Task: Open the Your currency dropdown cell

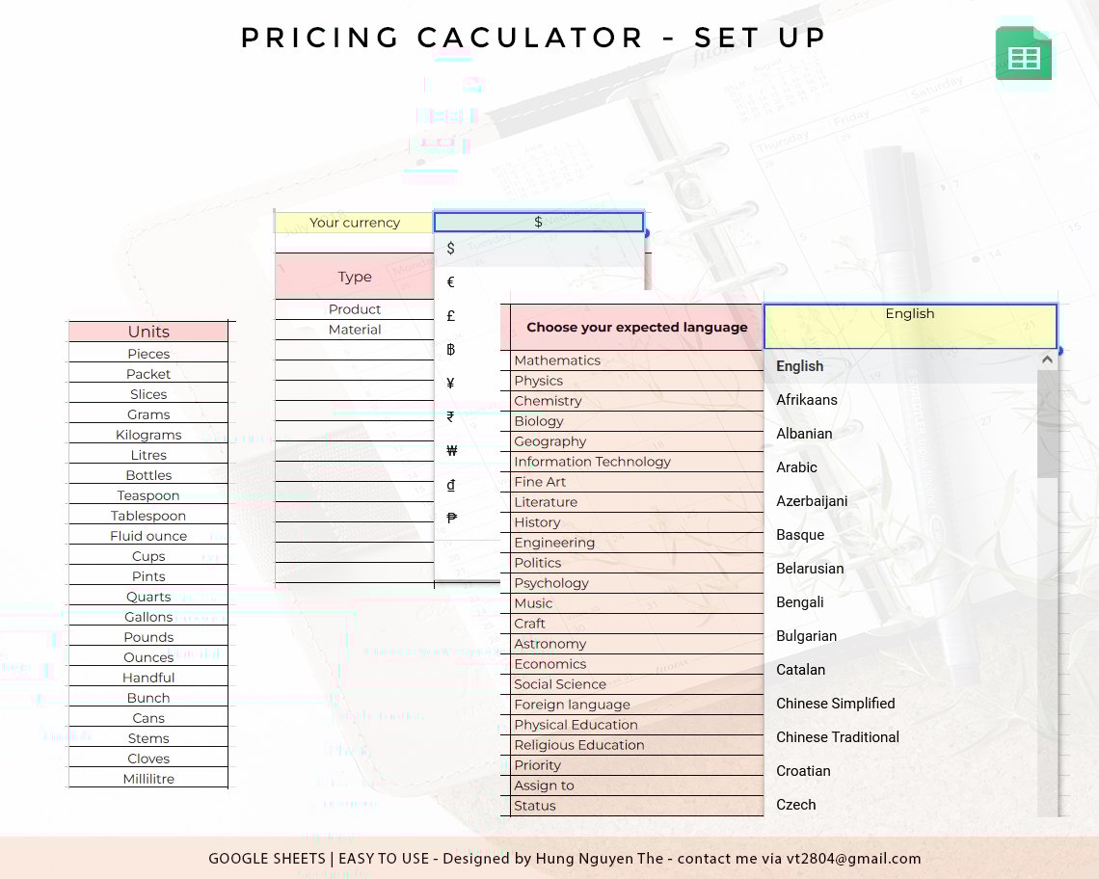Action: click(538, 223)
